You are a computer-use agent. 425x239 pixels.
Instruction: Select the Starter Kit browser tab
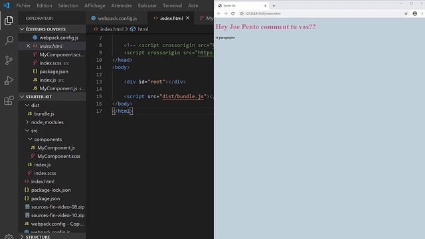242,5
